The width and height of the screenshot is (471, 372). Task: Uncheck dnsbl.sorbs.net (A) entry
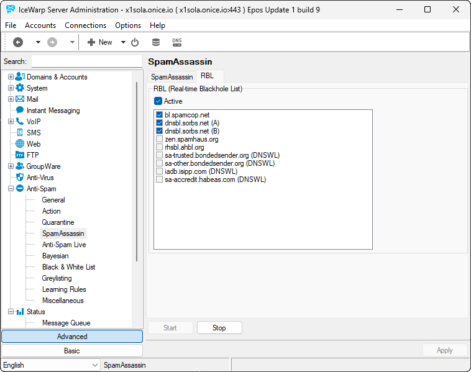160,123
